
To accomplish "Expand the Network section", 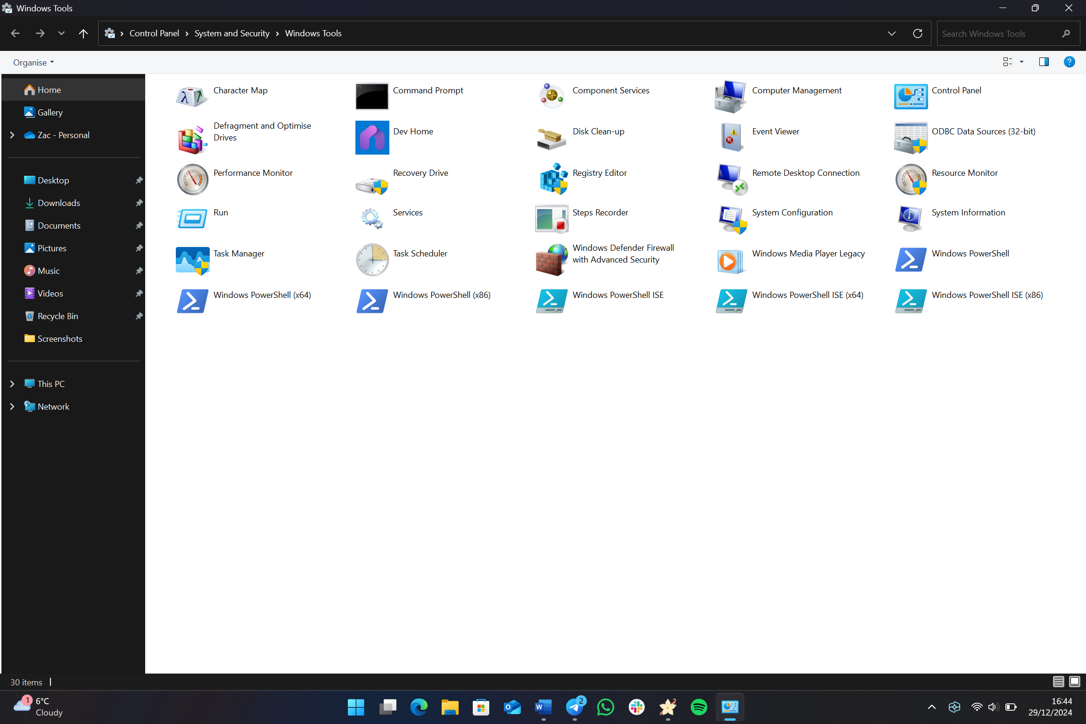I will pyautogui.click(x=12, y=406).
